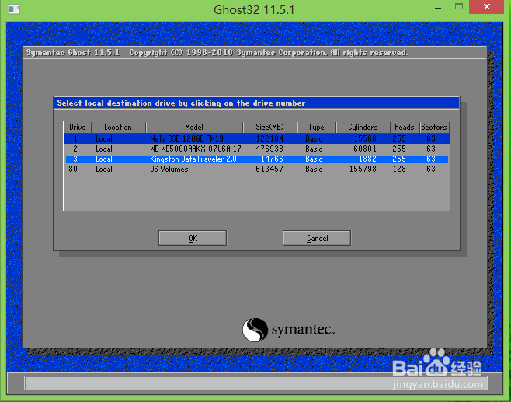Screen dimensions: 511x402
Task: Close the Ghost32 11.5.1 window
Action: pyautogui.click(x=487, y=7)
